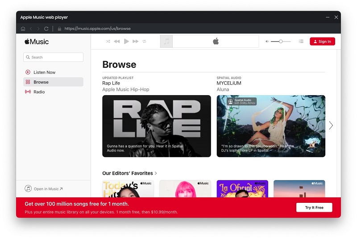Click the music note artwork placeholder
The width and height of the screenshot is (357, 239).
tap(166, 42)
